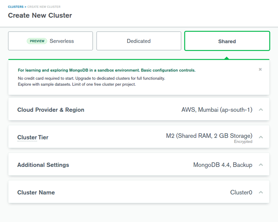
Task: Click the Create New Cluster page title
Action: coord(40,15)
